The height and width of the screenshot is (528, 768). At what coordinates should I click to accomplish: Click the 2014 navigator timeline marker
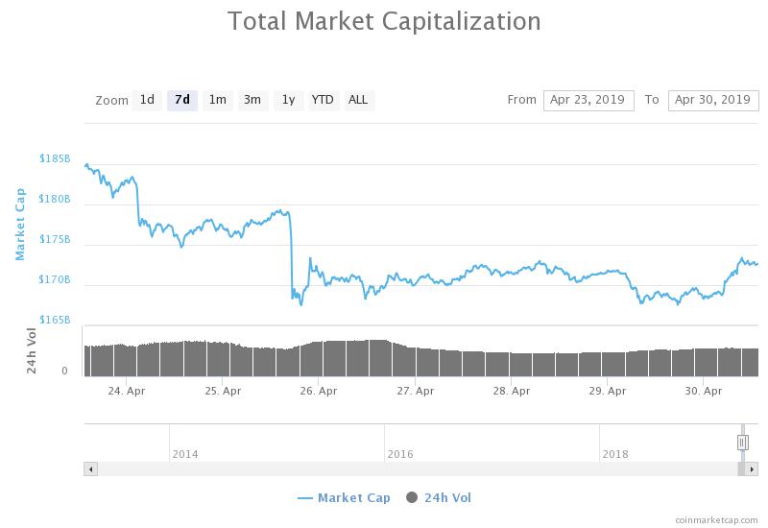185,454
